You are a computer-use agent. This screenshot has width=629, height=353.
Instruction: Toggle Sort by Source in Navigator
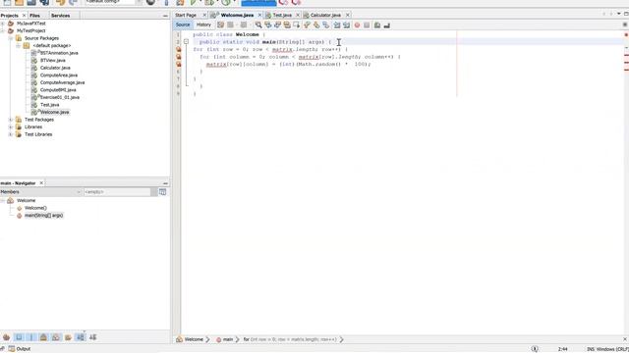click(x=93, y=337)
